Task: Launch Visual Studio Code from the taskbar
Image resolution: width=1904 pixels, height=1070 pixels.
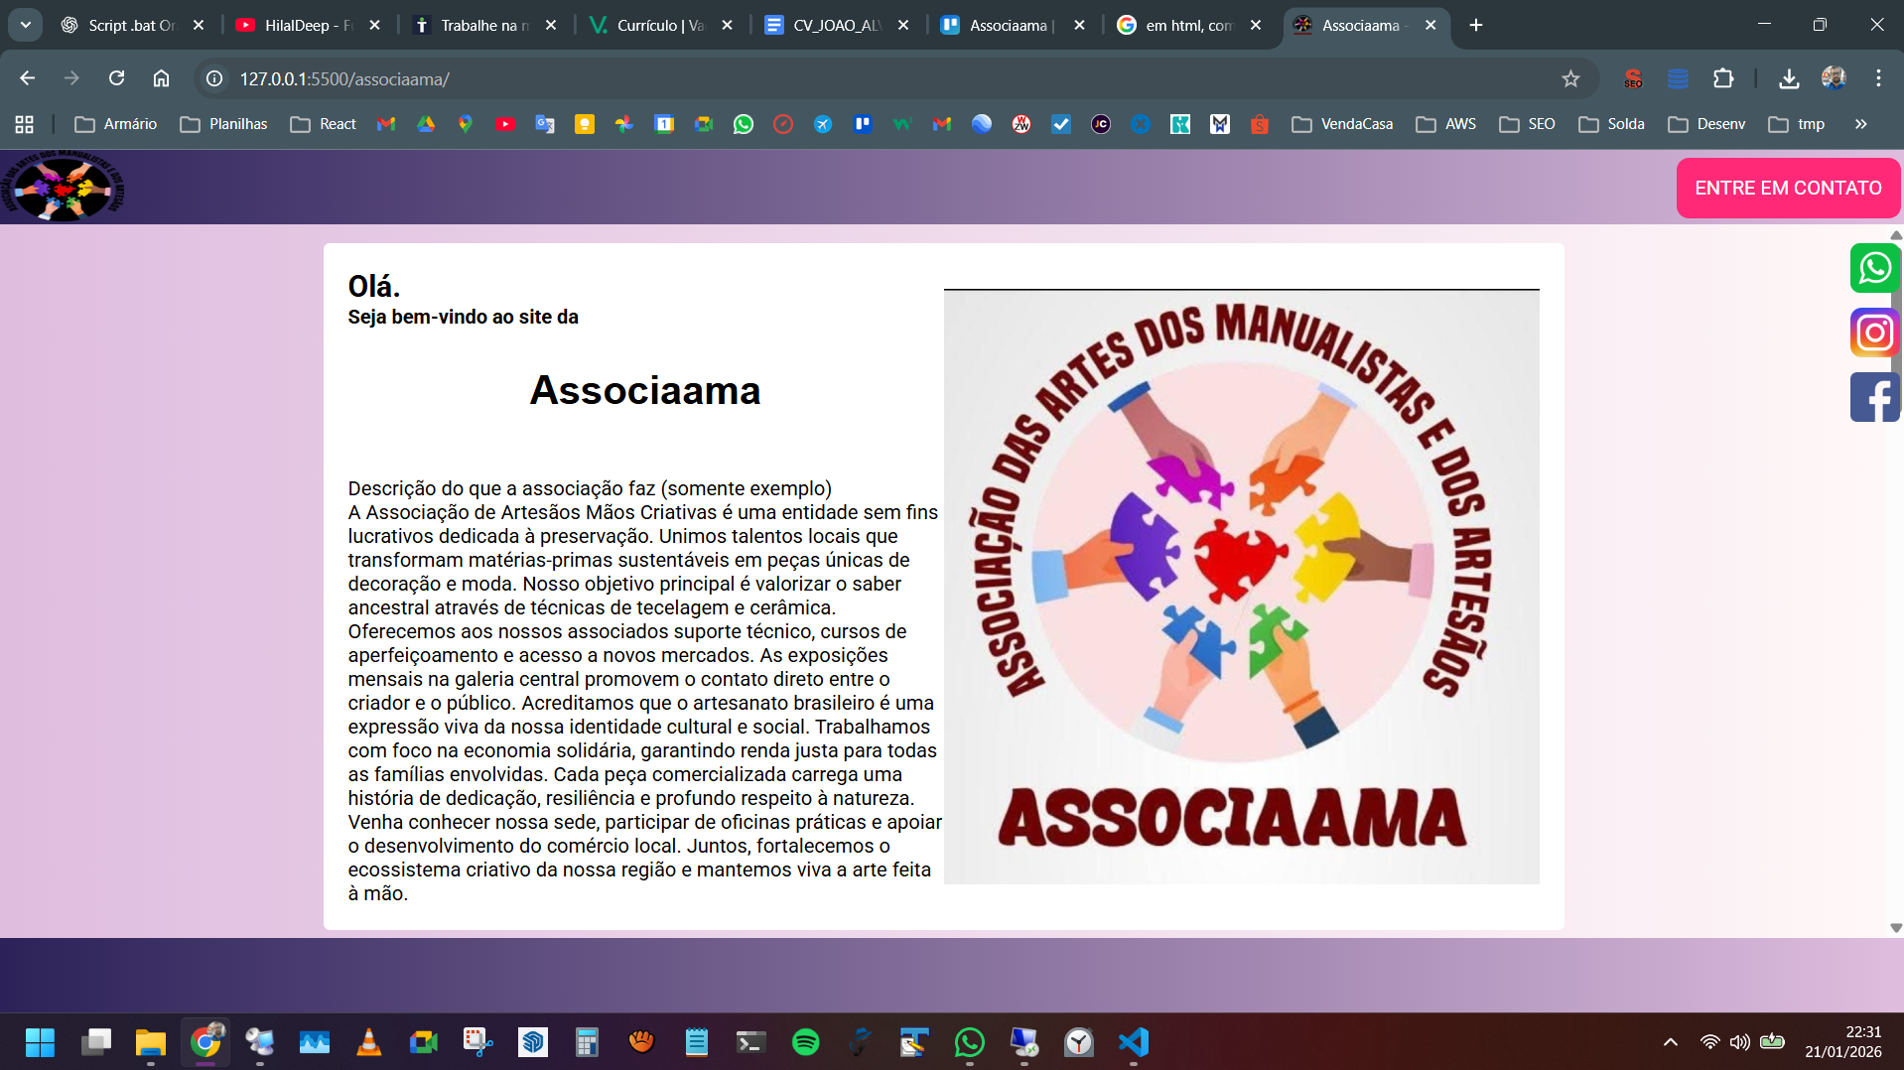Action: tap(1133, 1042)
